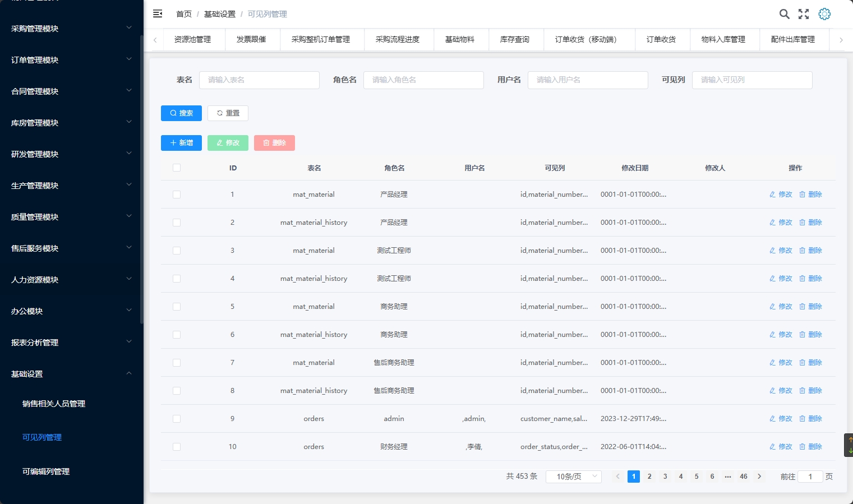Click the 可见列 input field

tap(752, 80)
